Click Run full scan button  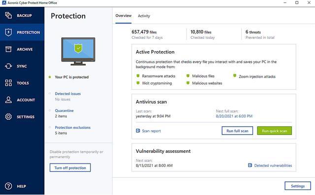coord(237,131)
